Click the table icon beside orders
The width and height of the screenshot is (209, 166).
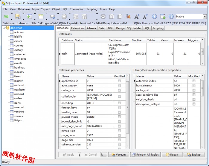point(12,98)
